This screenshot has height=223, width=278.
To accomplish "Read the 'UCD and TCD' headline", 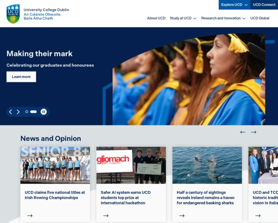I will tap(265, 197).
